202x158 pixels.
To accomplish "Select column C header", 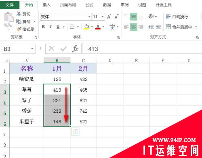I will pos(84,60).
